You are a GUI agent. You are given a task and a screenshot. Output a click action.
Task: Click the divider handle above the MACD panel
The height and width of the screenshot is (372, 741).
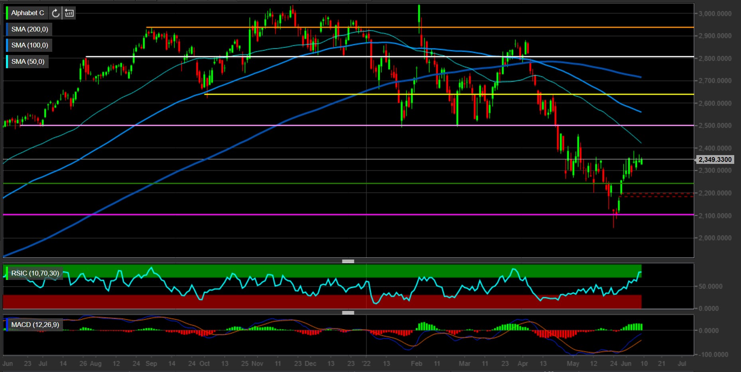click(348, 313)
